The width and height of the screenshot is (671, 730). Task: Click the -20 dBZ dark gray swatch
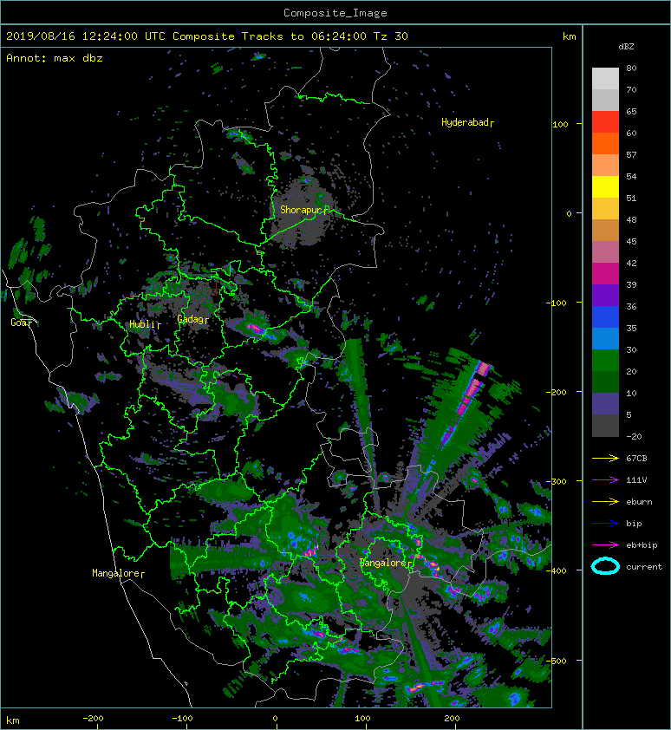605,426
